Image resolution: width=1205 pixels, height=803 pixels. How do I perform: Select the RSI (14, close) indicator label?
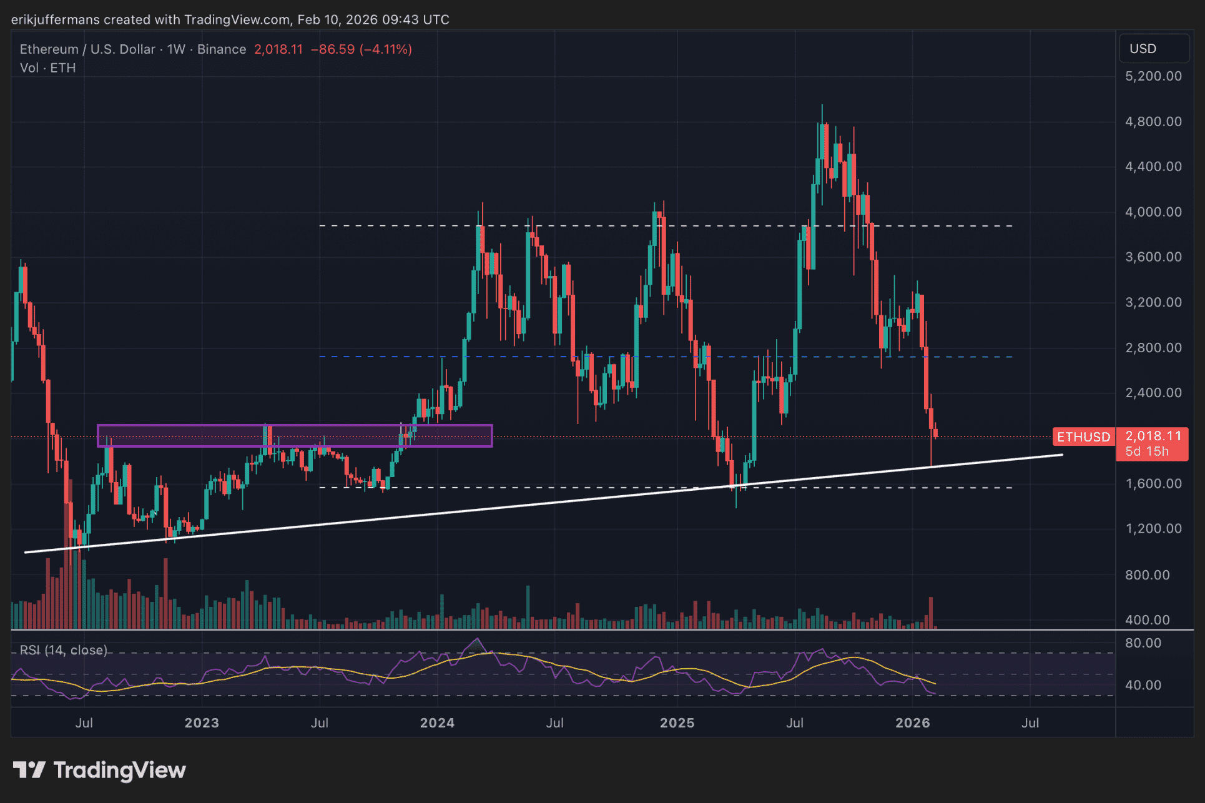(63, 650)
